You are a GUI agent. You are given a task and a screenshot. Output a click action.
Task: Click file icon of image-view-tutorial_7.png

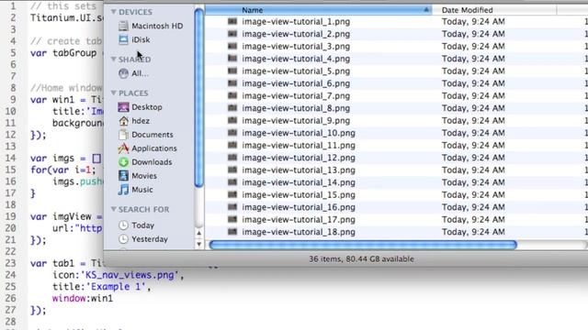click(232, 95)
